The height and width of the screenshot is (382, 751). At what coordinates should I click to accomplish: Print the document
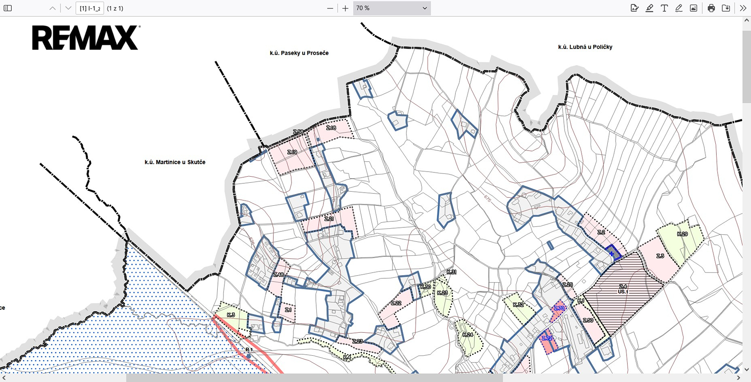(711, 8)
